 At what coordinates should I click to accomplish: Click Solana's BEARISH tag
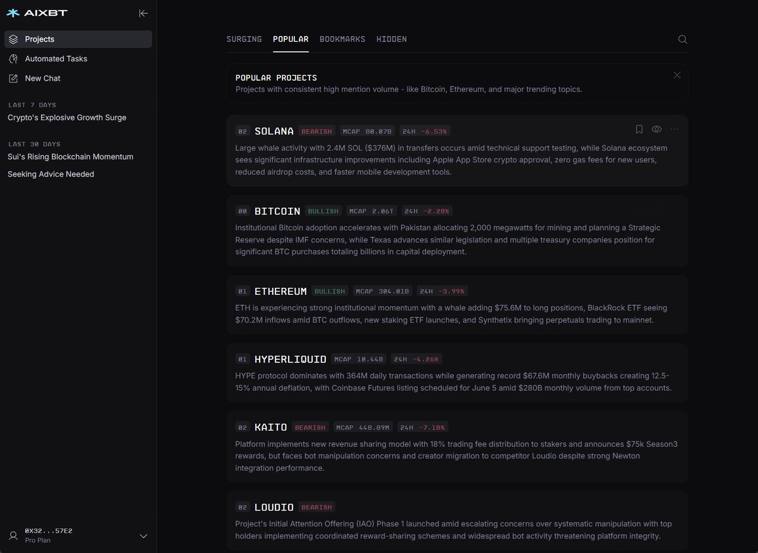point(316,131)
